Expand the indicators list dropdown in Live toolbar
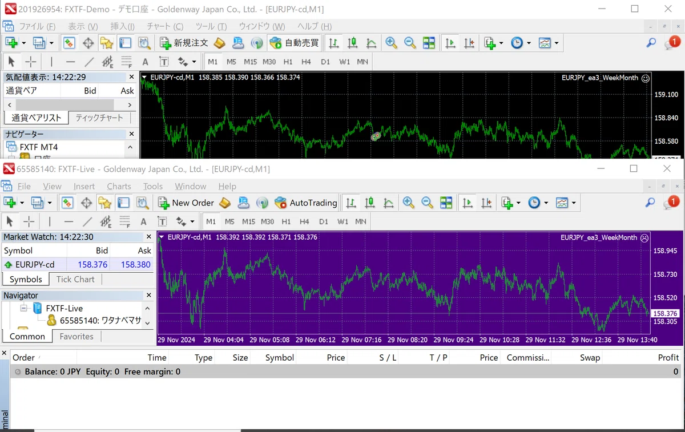 click(519, 203)
